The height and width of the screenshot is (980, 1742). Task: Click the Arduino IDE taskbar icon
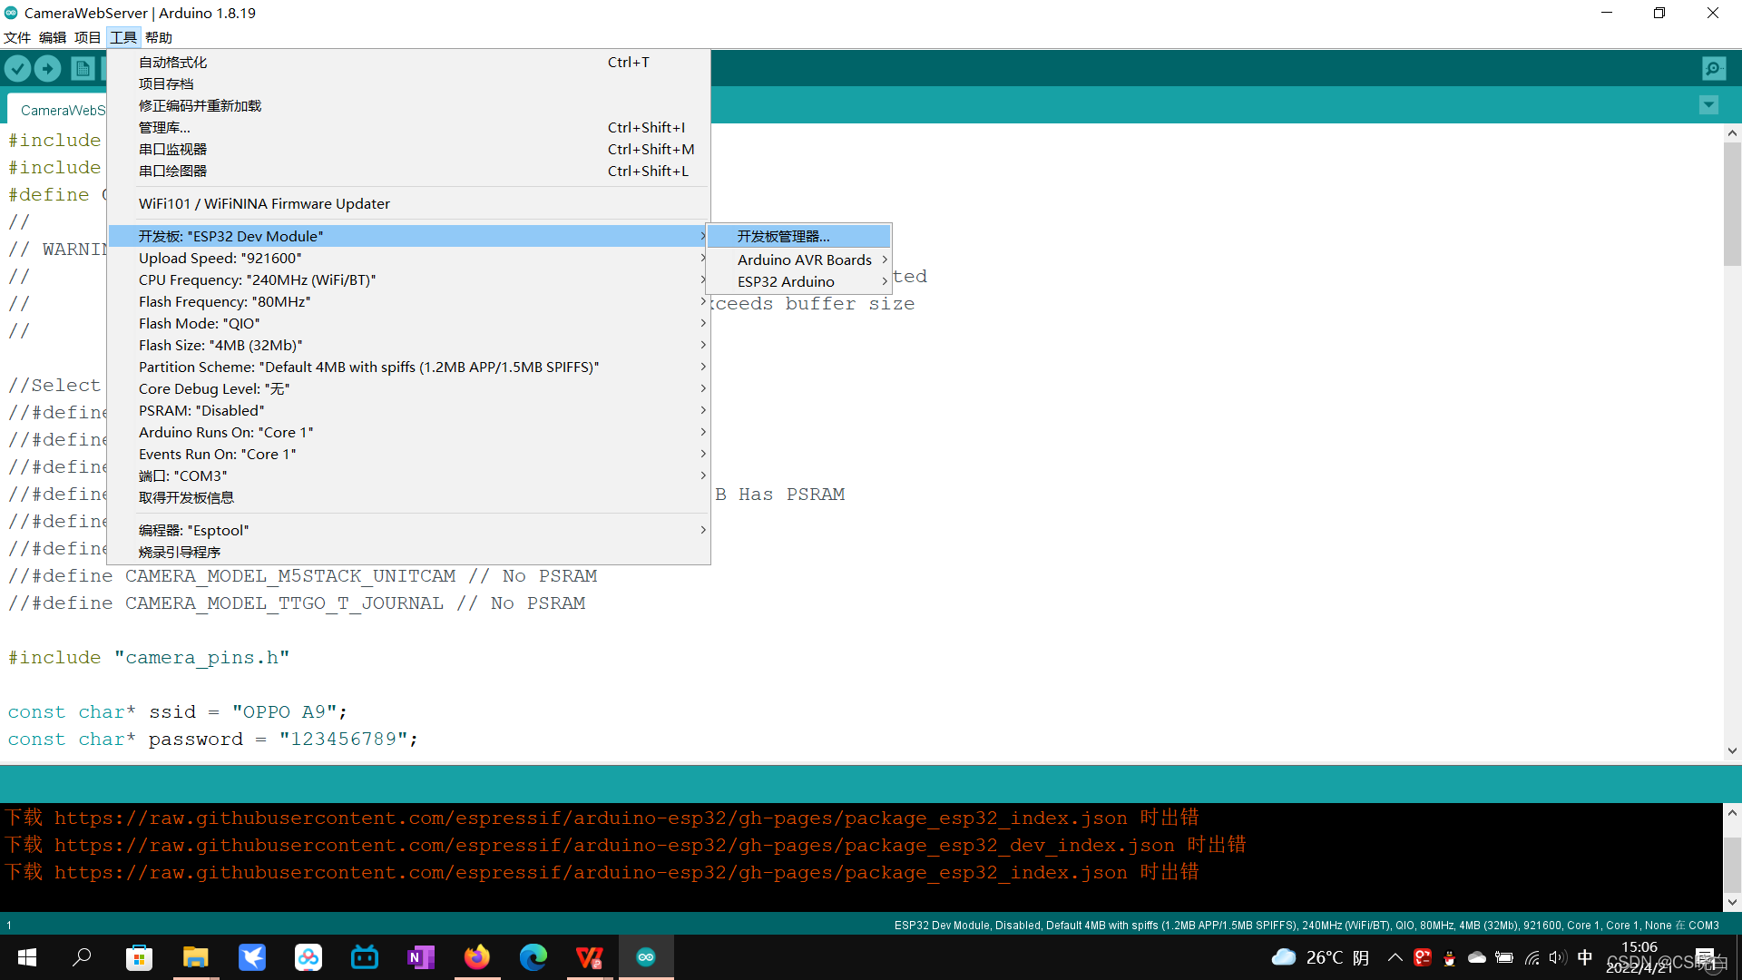coord(646,957)
